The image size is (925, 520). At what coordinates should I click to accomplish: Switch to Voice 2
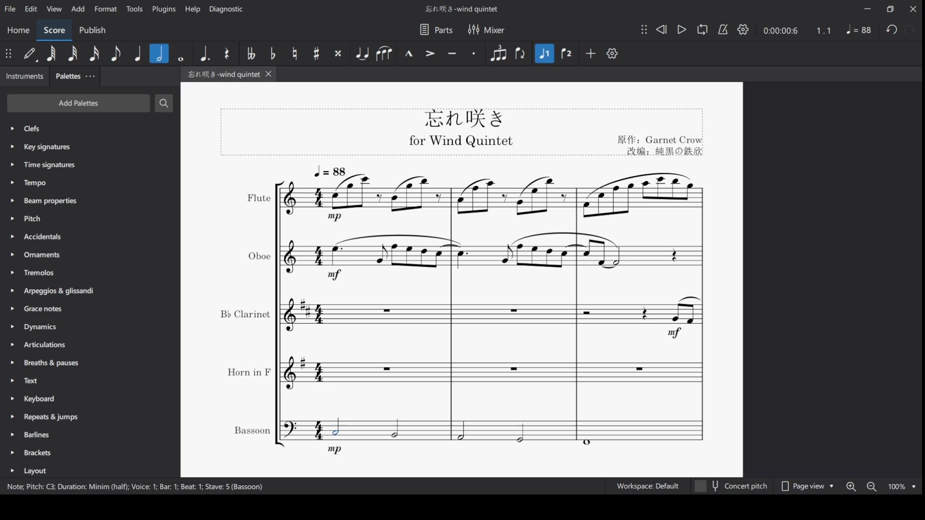[x=567, y=53]
